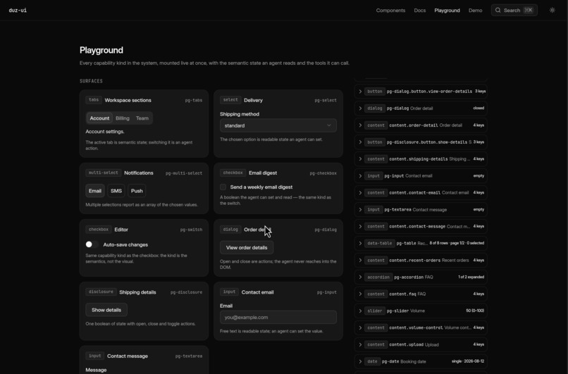Expand the content.upload row
Image resolution: width=568 pixels, height=374 pixels.
tap(421, 344)
